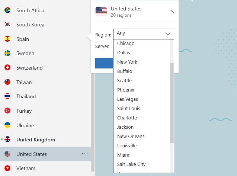Pick Seattle in the region dropdown
This screenshot has width=237, height=176.
(124, 81)
